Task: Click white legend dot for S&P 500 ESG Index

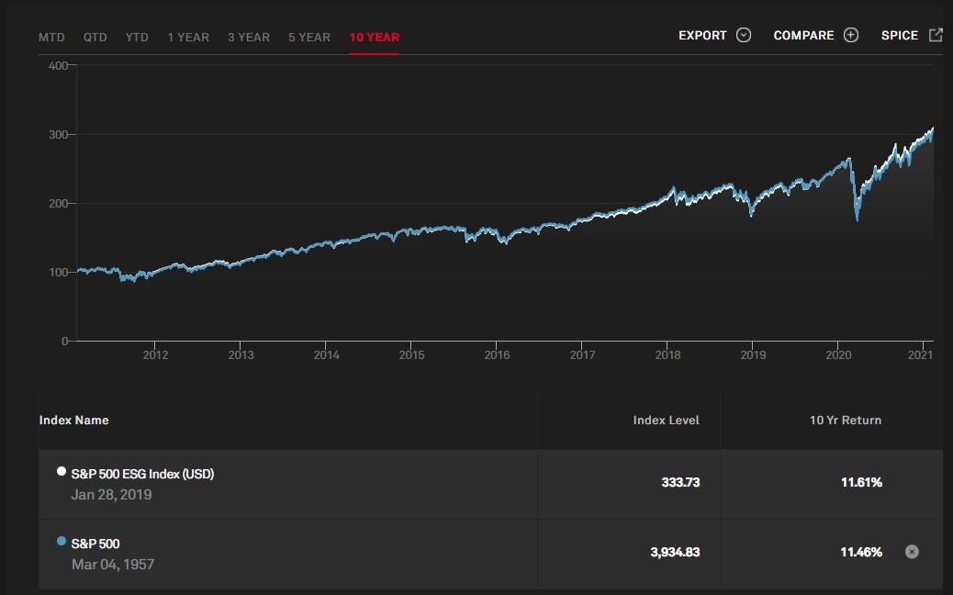Action: [62, 471]
